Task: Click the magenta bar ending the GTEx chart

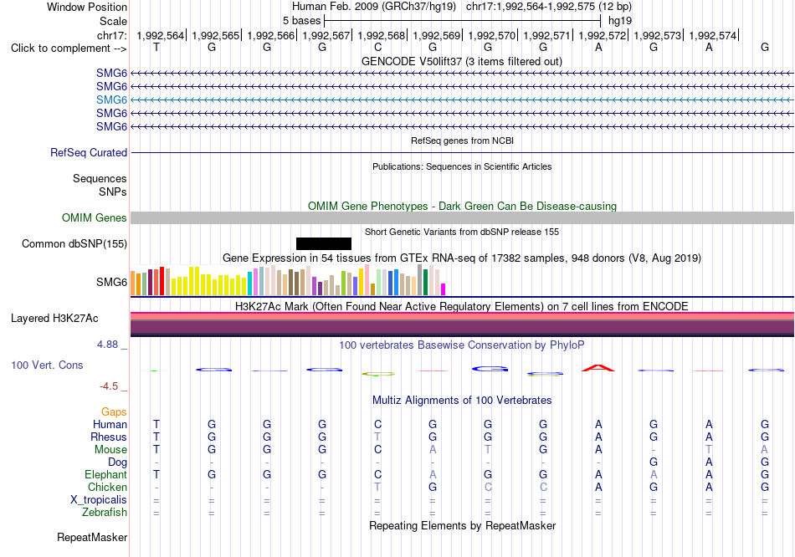Action: coord(443,289)
